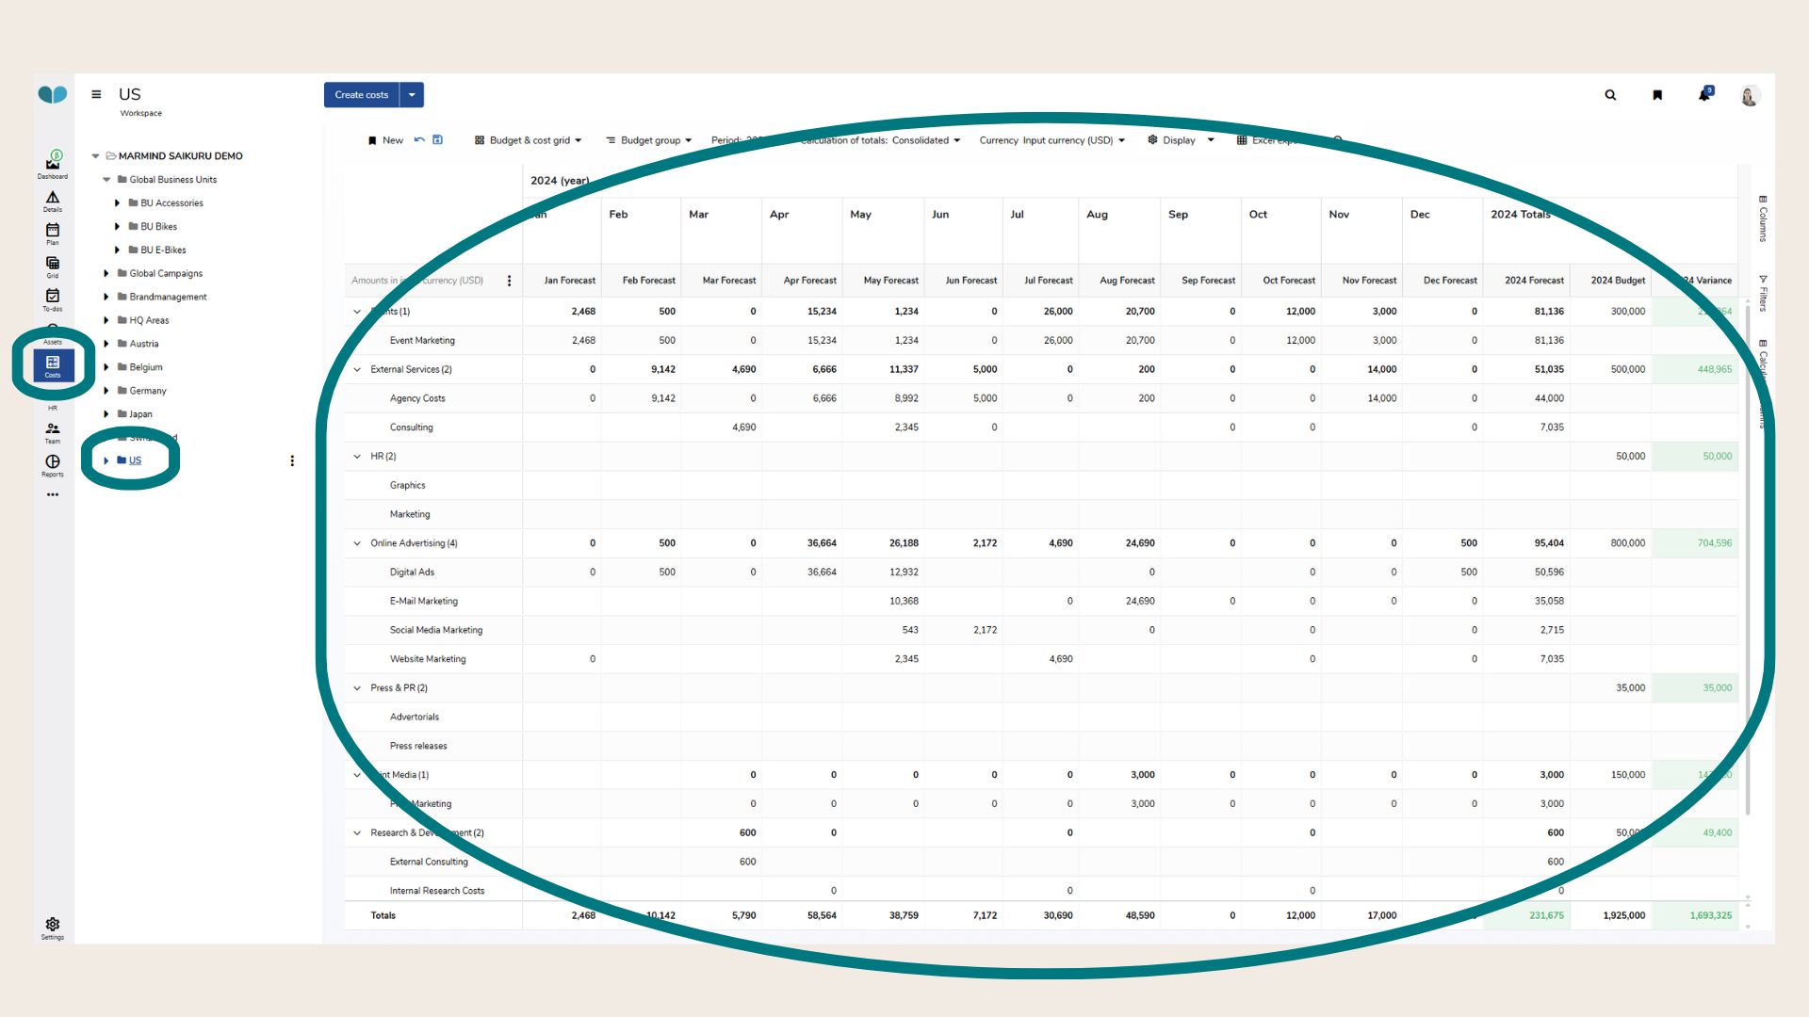Open the Grid view icon
This screenshot has width=1809, height=1017.
53,268
